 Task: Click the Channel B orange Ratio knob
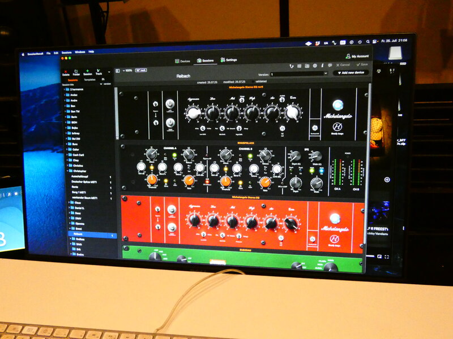click(265, 182)
